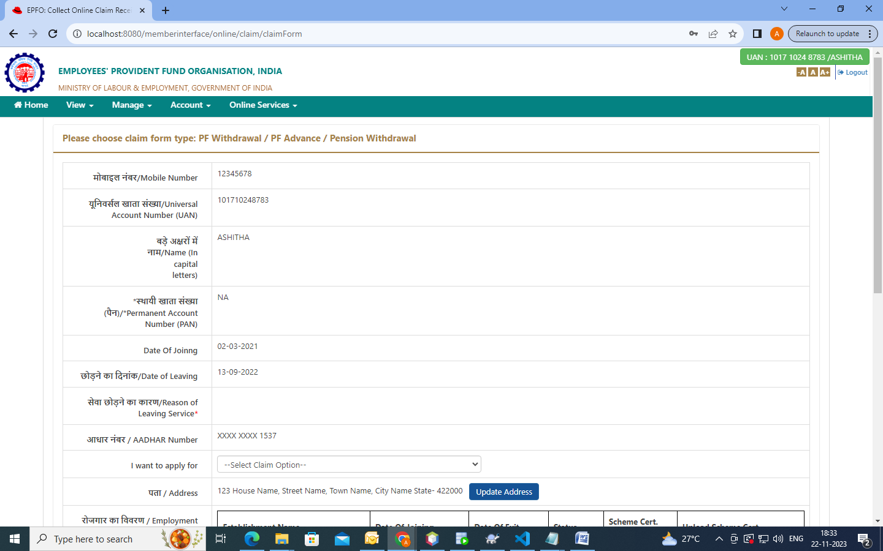Open the yellow envelope app on taskbar

click(372, 539)
